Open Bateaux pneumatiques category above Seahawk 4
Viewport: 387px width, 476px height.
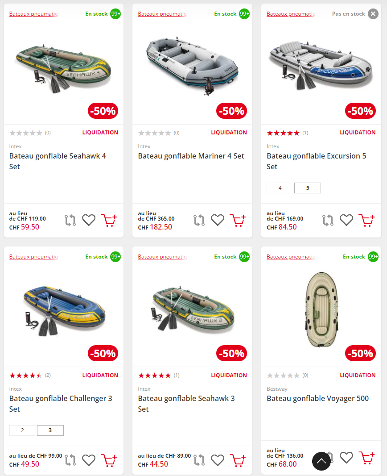pos(33,14)
